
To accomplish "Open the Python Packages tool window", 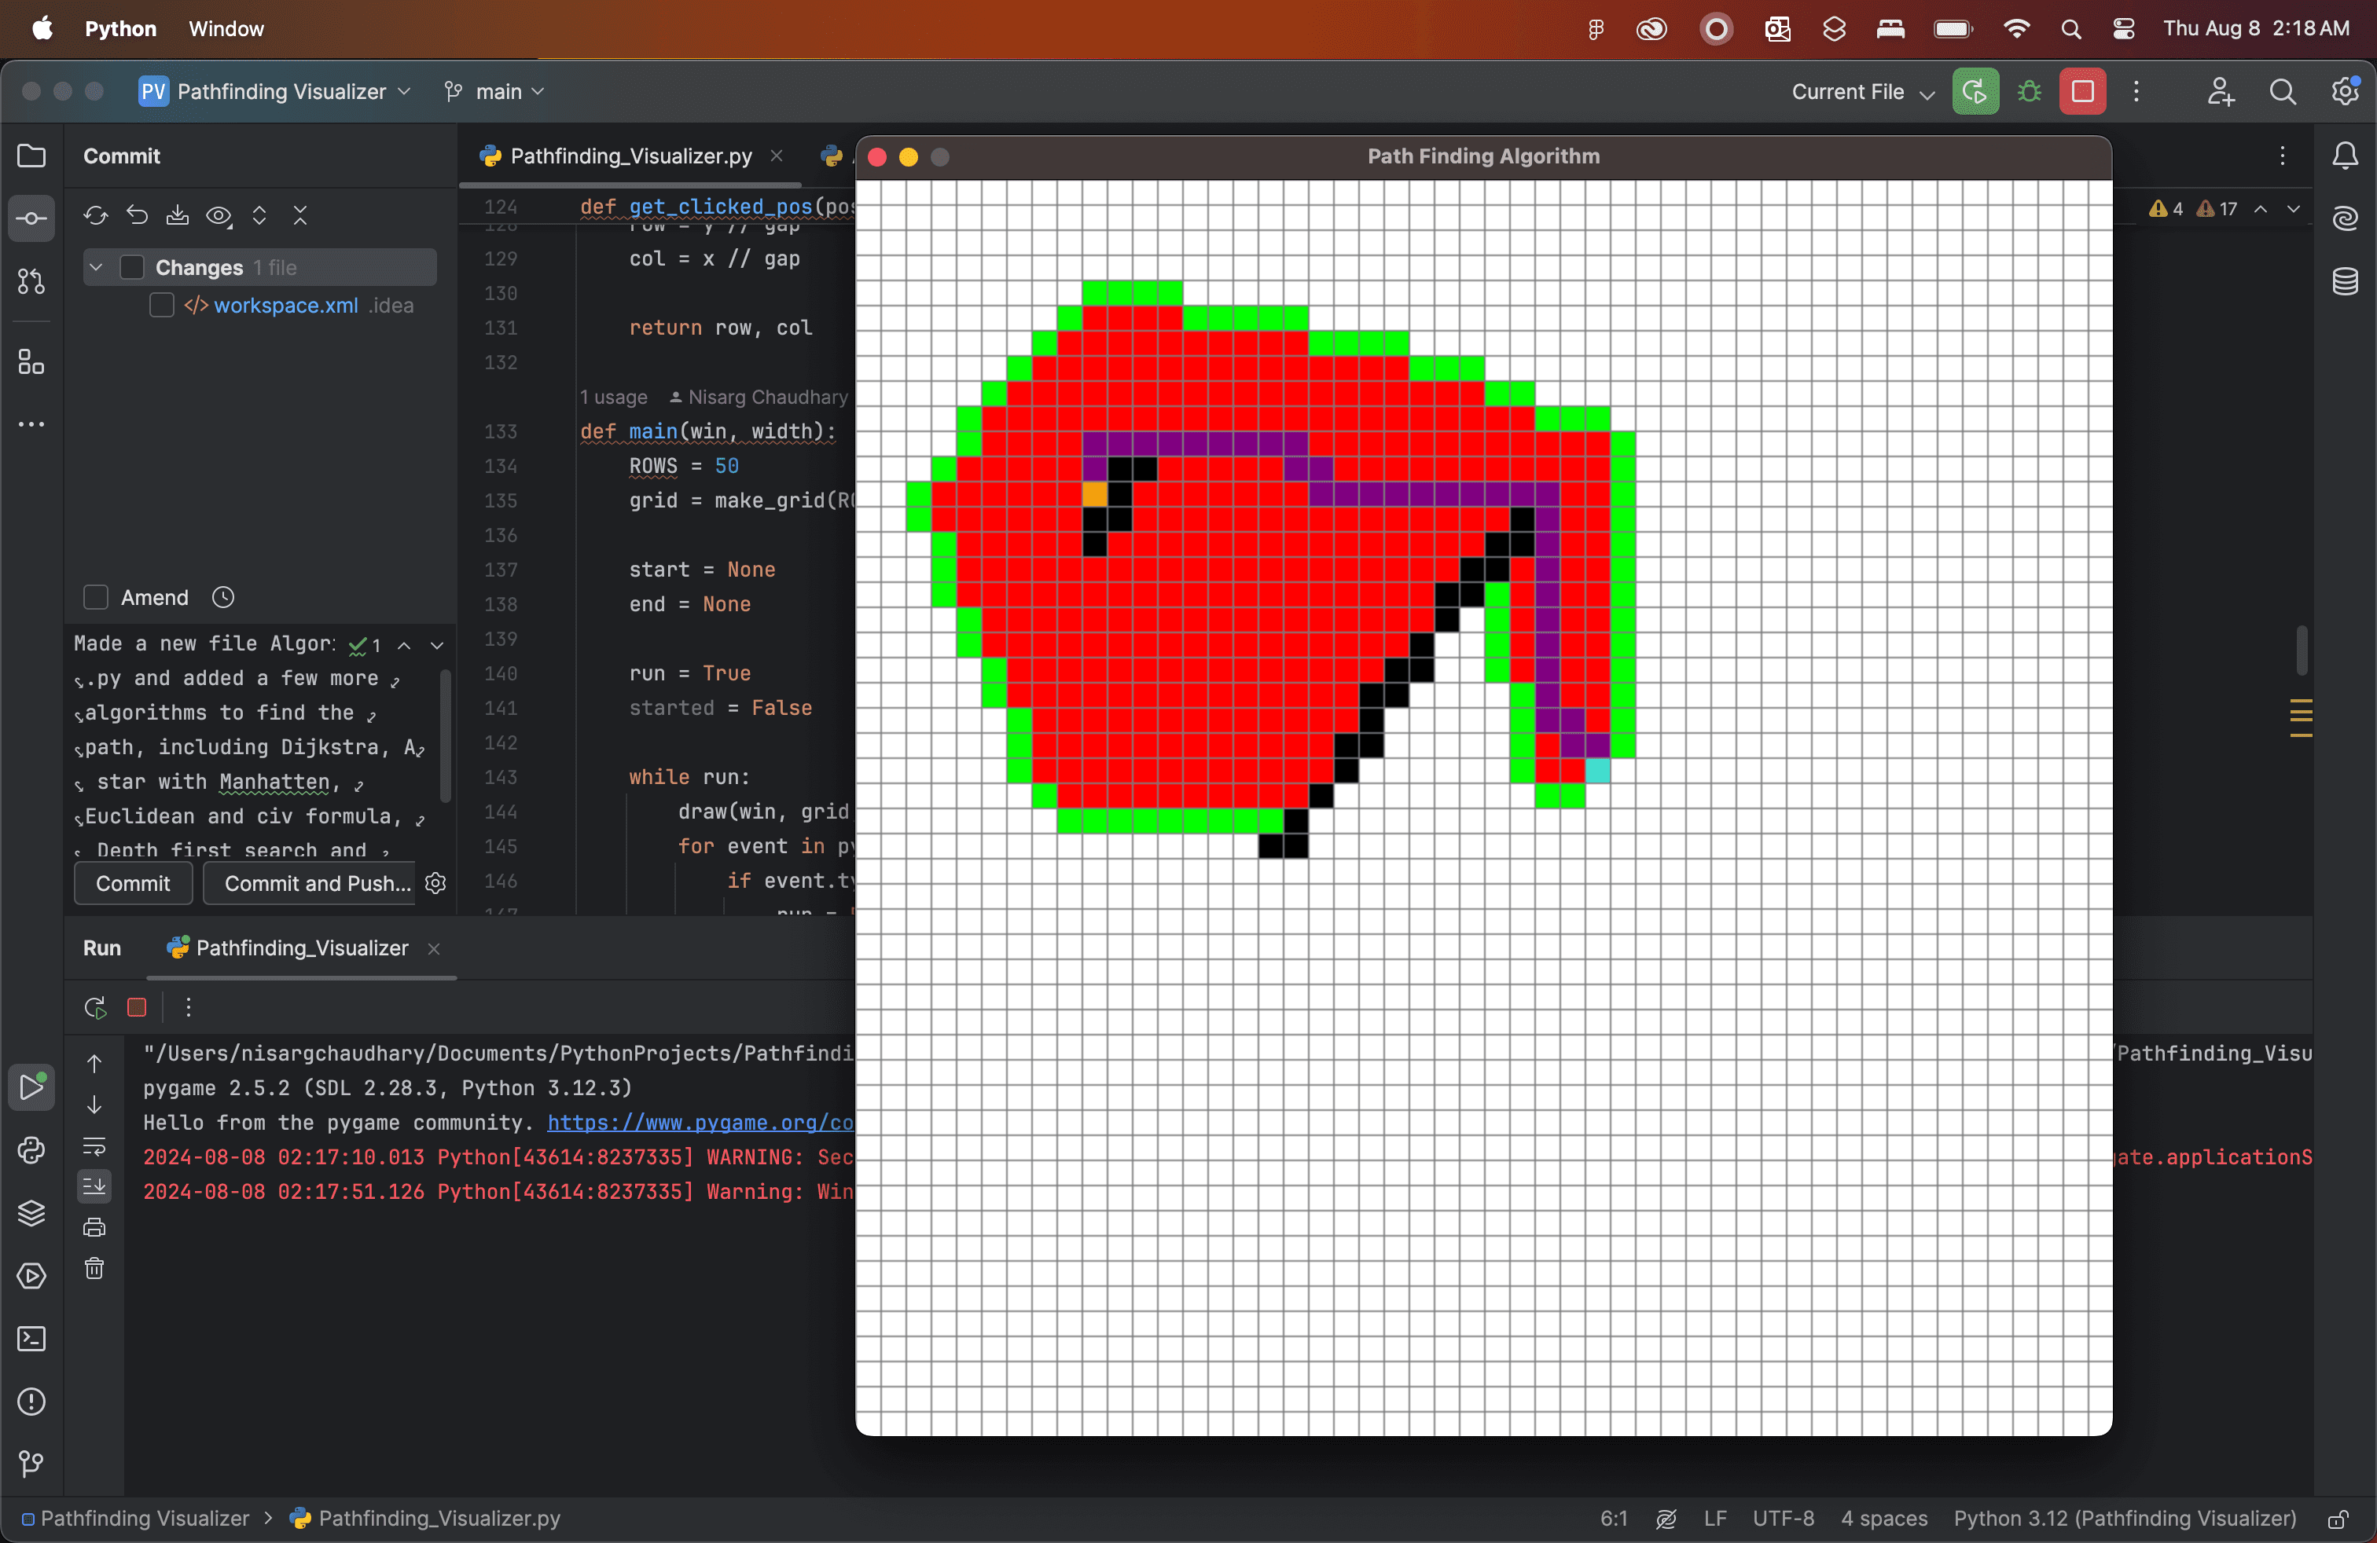I will tap(31, 1213).
